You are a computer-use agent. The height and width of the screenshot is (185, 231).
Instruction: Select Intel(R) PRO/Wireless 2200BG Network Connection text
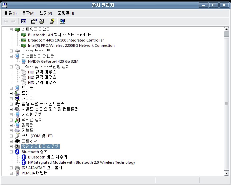[71, 46]
